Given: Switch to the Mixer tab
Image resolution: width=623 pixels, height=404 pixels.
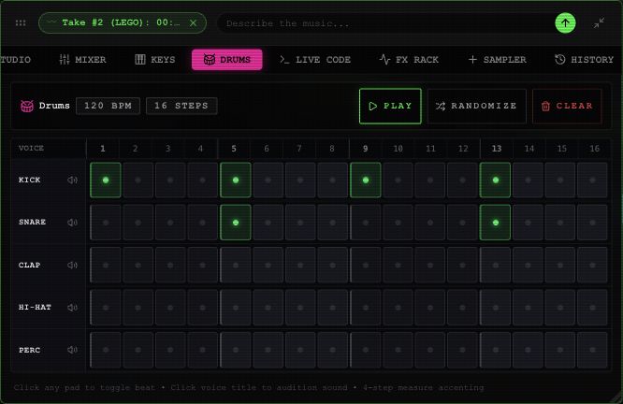Looking at the screenshot, I should click(x=82, y=60).
